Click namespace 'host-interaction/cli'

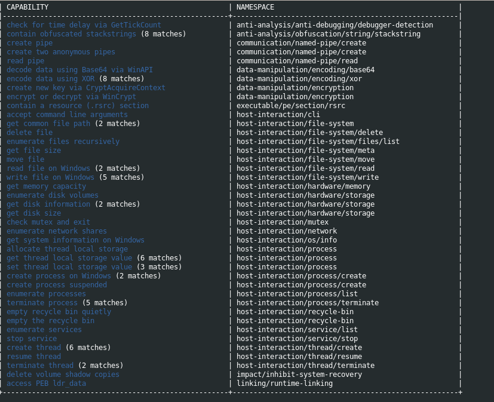[x=278, y=114]
